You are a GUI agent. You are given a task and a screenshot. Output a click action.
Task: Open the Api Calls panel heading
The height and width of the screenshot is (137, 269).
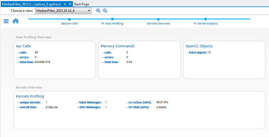pos(23,46)
